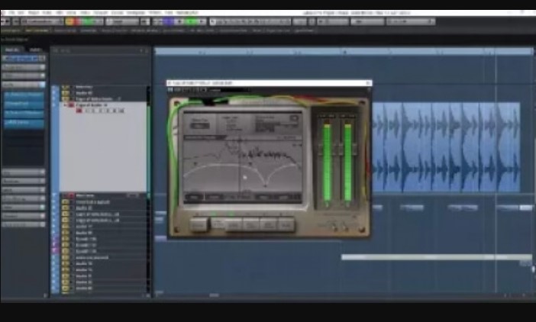Select the last blue insert slot in inspector
Viewport: 536px width, 322px height.
tap(24, 122)
